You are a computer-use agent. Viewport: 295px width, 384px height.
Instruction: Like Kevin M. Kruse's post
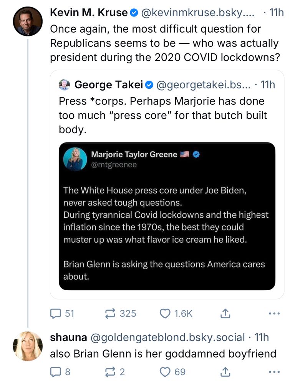click(x=166, y=314)
